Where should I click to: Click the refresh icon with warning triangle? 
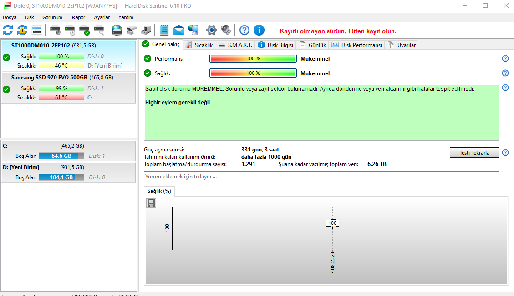tap(22, 30)
